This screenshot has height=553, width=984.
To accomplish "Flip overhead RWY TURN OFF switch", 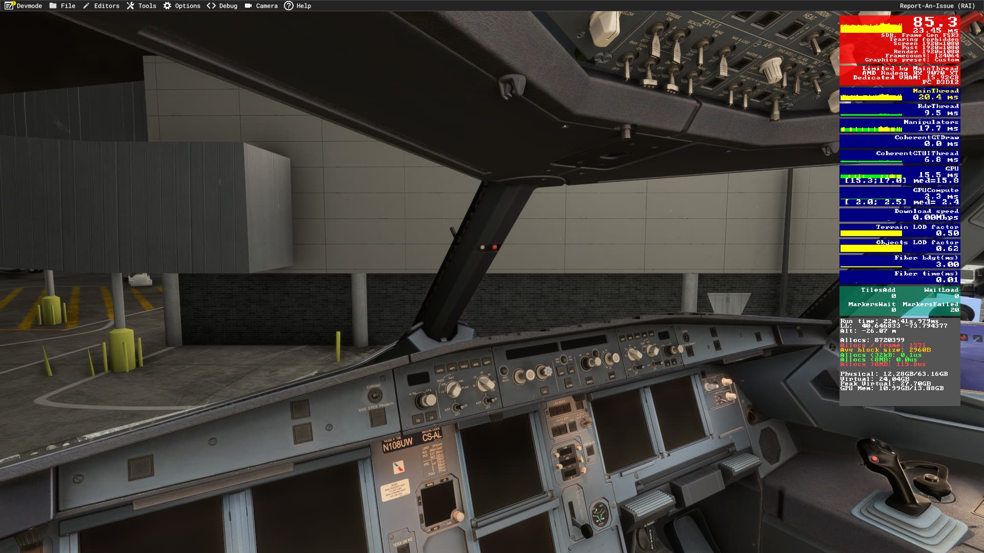I will click(627, 66).
